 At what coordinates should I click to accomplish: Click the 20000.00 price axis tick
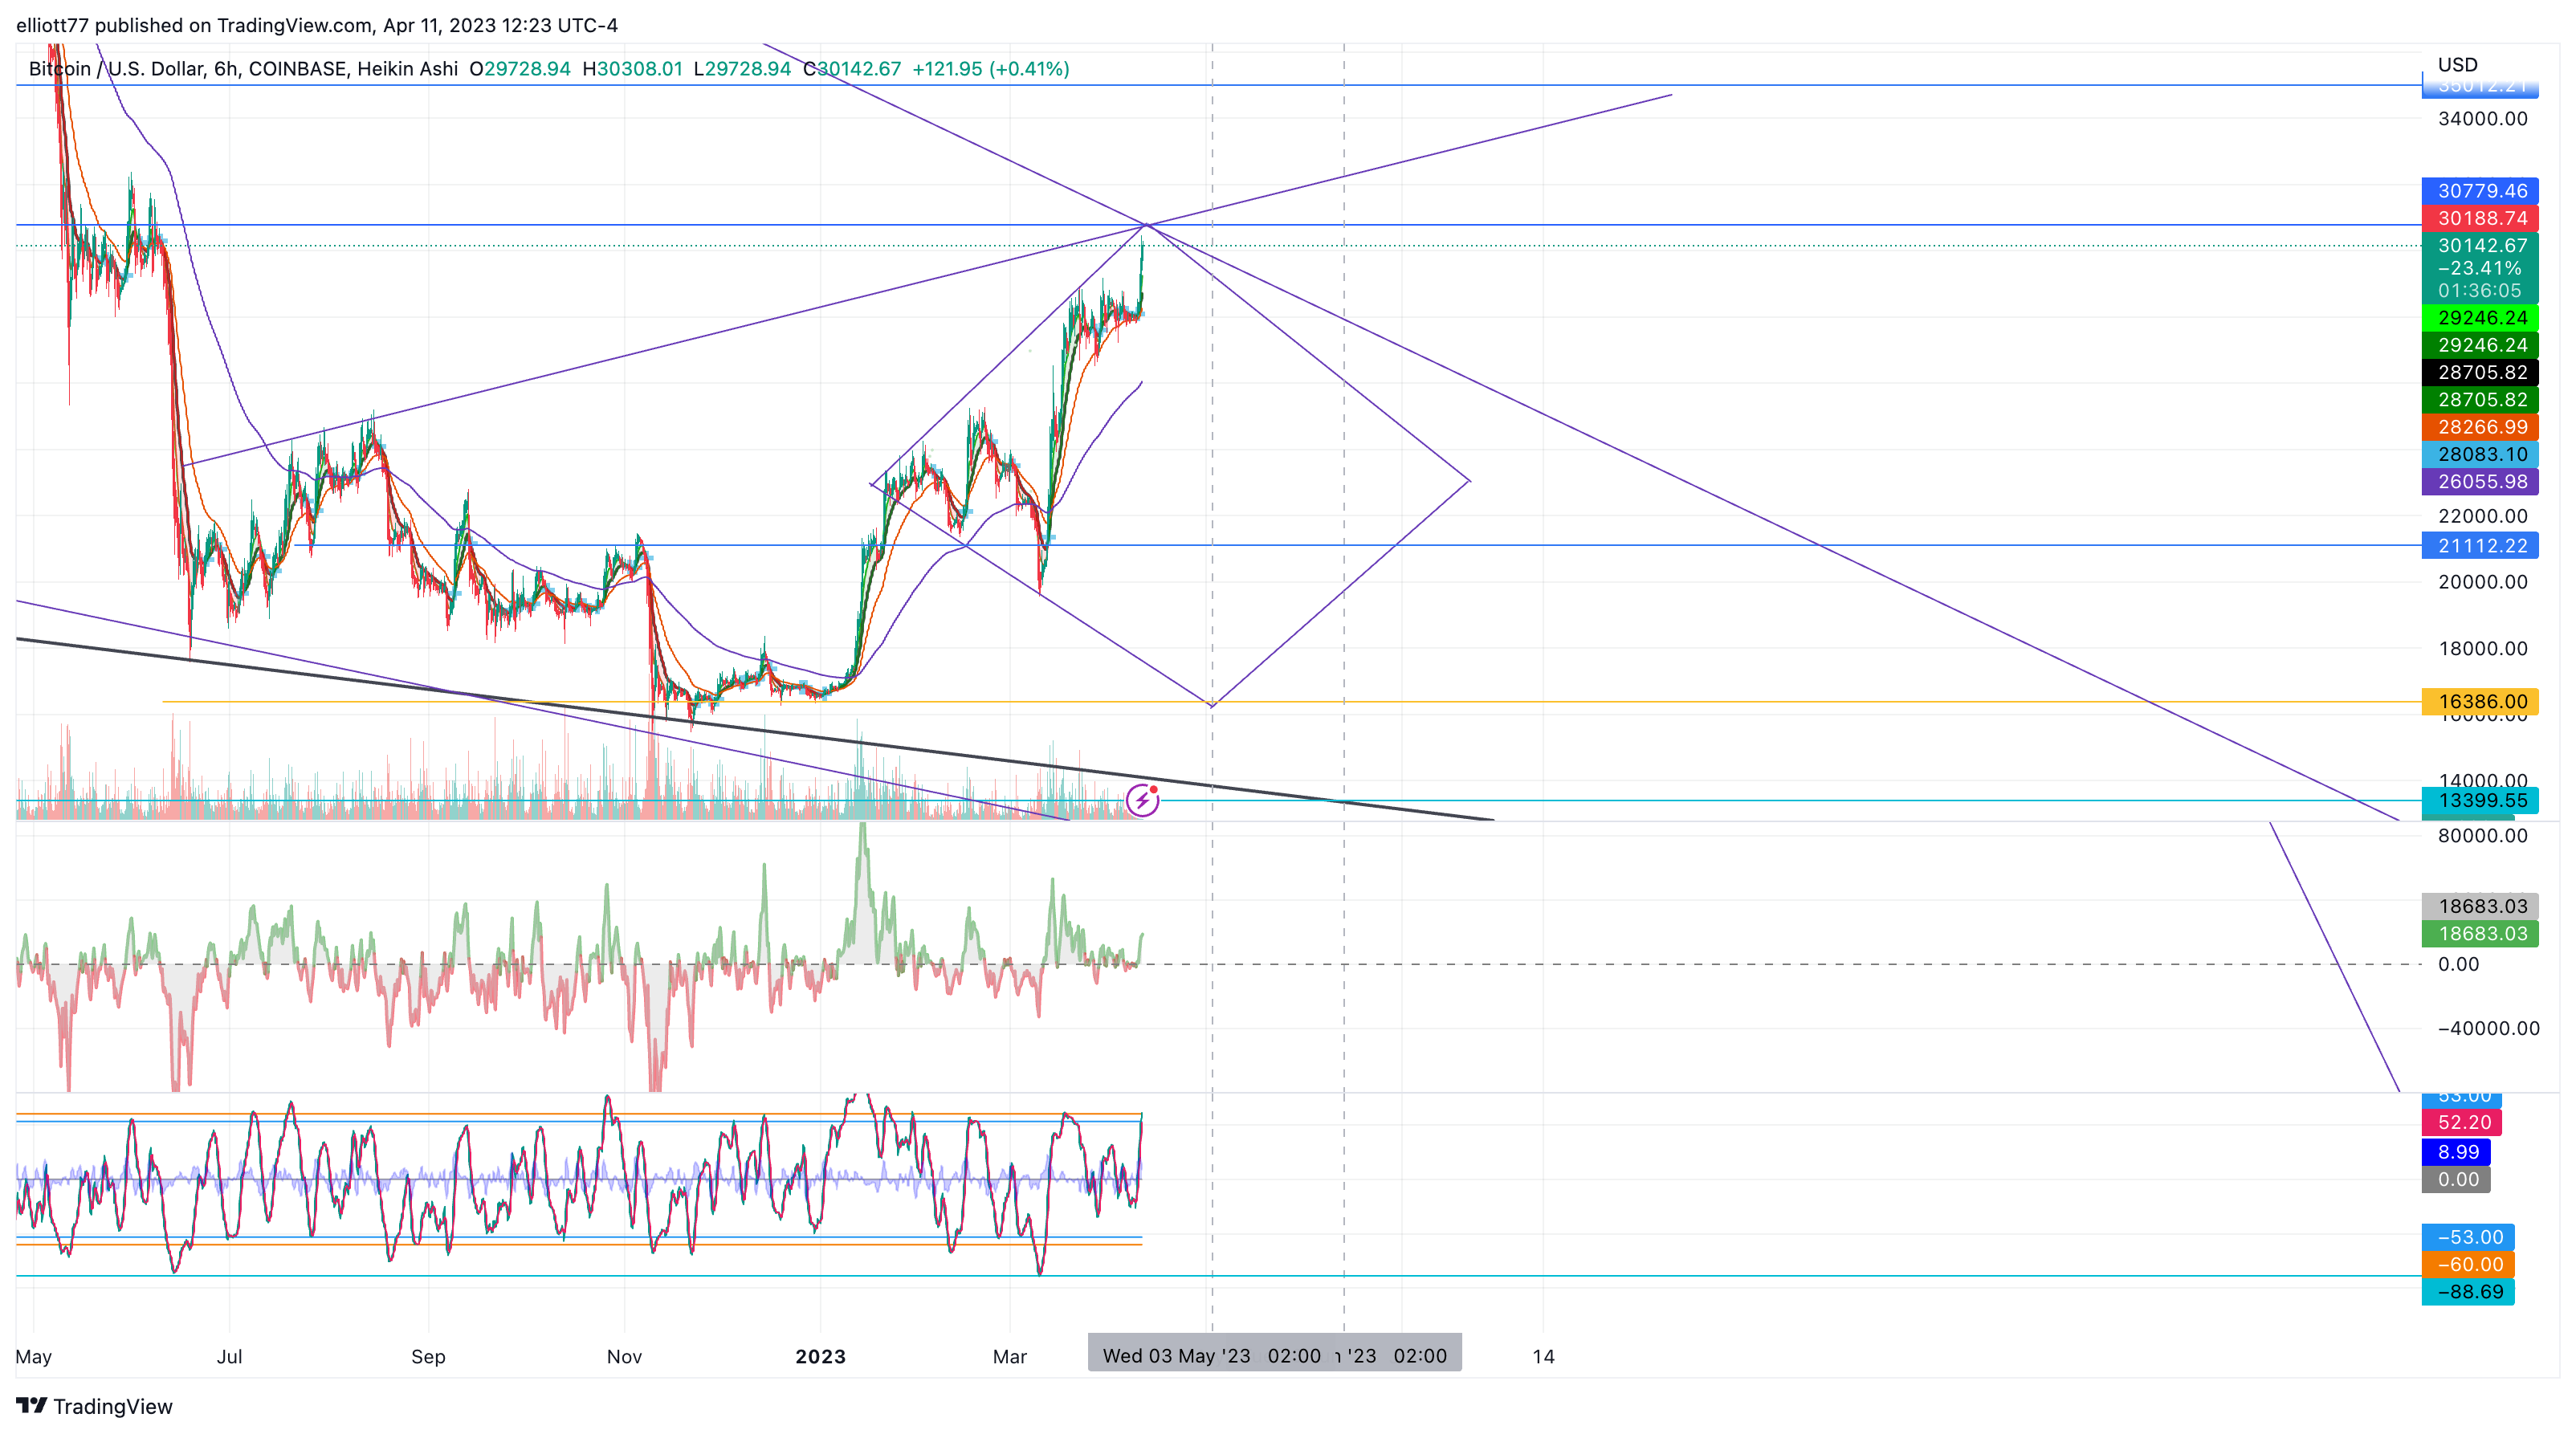(2482, 582)
